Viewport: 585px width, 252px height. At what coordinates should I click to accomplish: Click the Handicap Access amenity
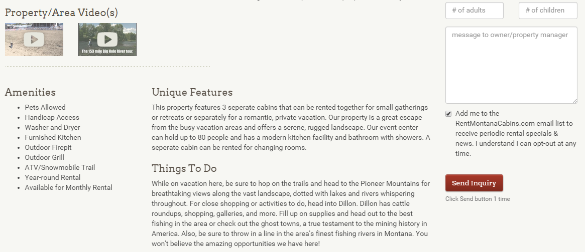(x=52, y=117)
